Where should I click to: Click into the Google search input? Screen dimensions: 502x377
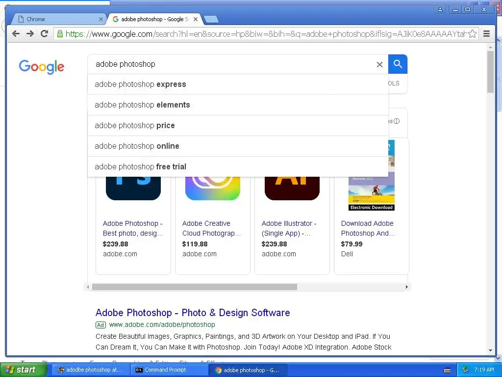pyautogui.click(x=230, y=64)
